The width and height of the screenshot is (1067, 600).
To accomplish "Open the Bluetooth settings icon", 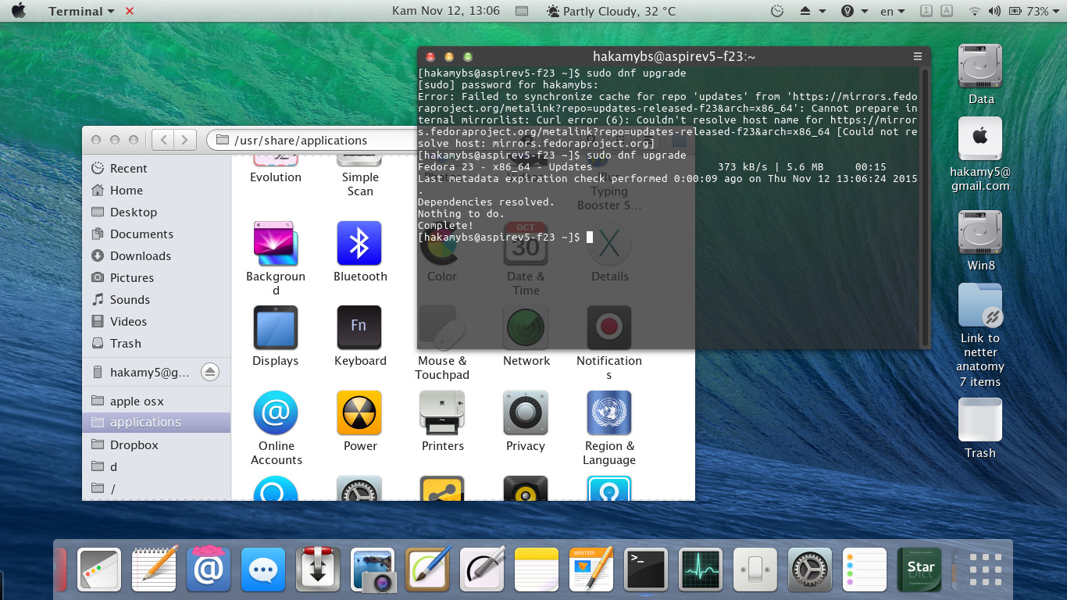I will pyautogui.click(x=359, y=244).
